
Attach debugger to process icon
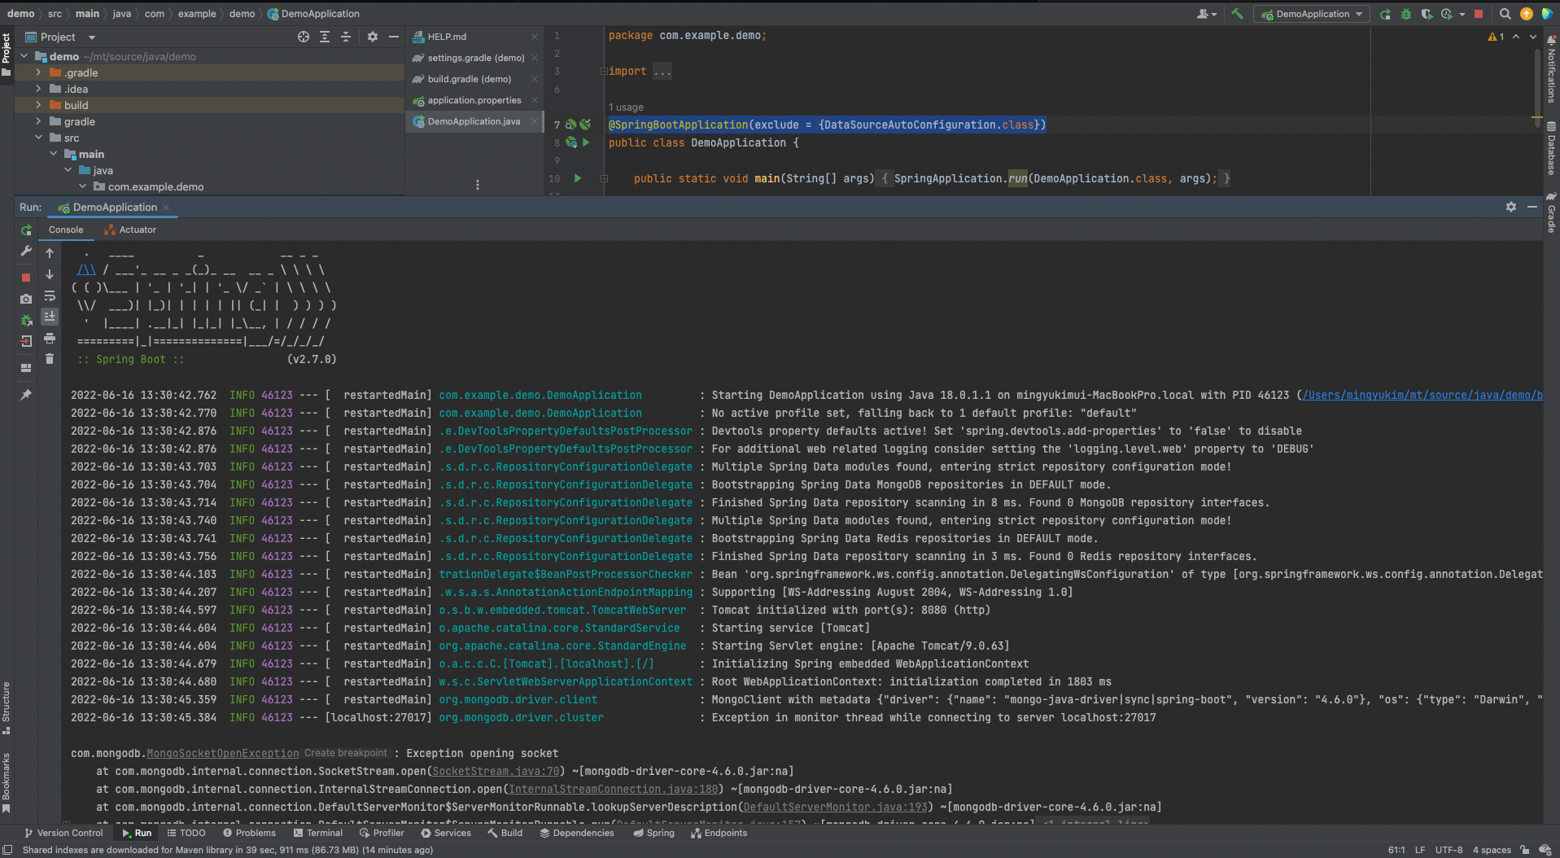click(x=26, y=320)
